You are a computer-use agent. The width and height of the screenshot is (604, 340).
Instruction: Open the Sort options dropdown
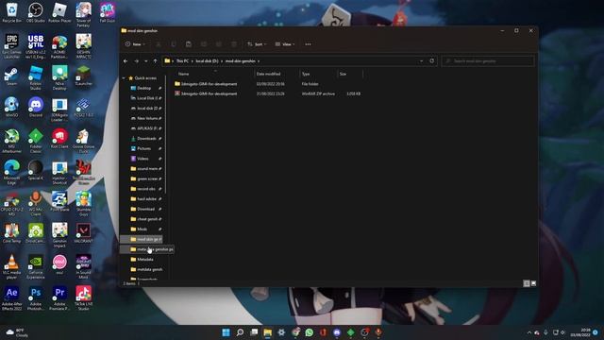[257, 44]
